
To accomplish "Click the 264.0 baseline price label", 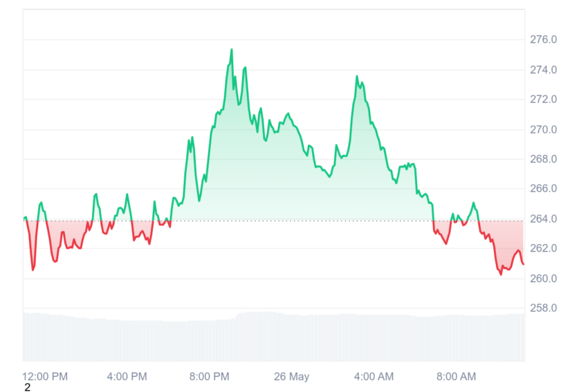I will [x=543, y=218].
